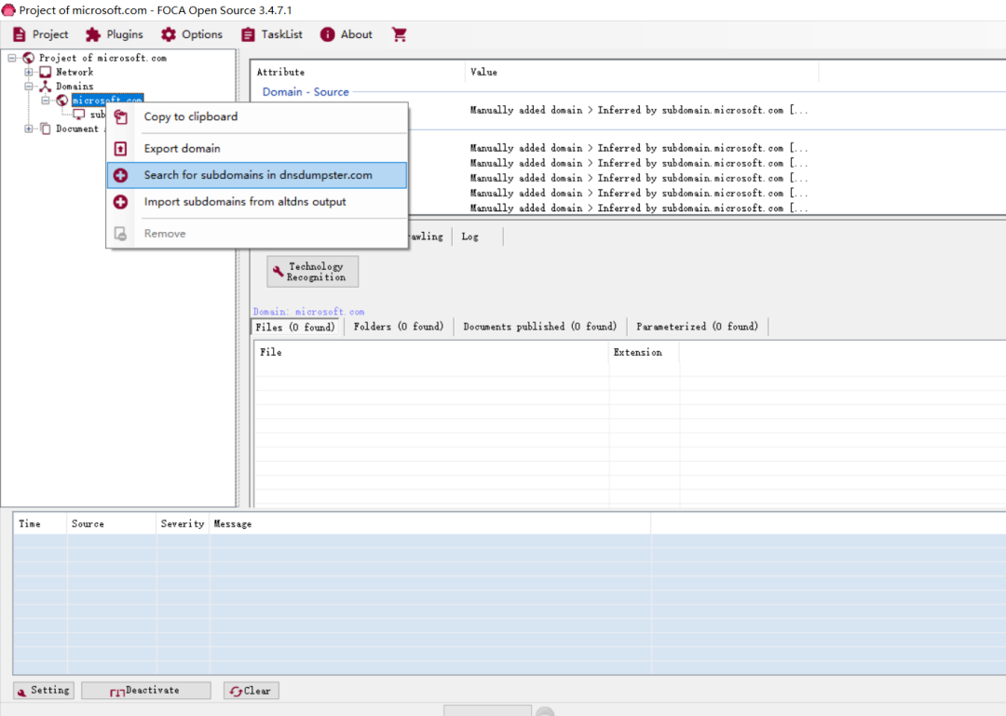1006x716 pixels.
Task: Click the plus icon beside altdns import
Action: pos(120,202)
